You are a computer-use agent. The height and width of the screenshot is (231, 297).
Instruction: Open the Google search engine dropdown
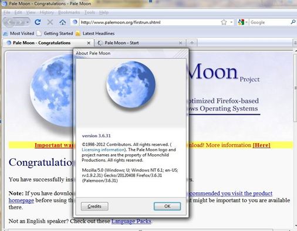[242, 22]
